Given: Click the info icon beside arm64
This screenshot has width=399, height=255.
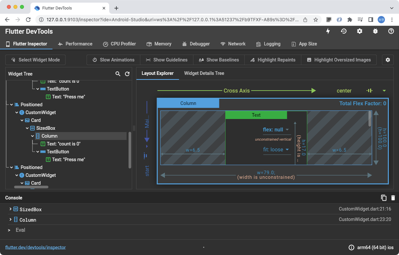Looking at the screenshot, I should point(351,247).
